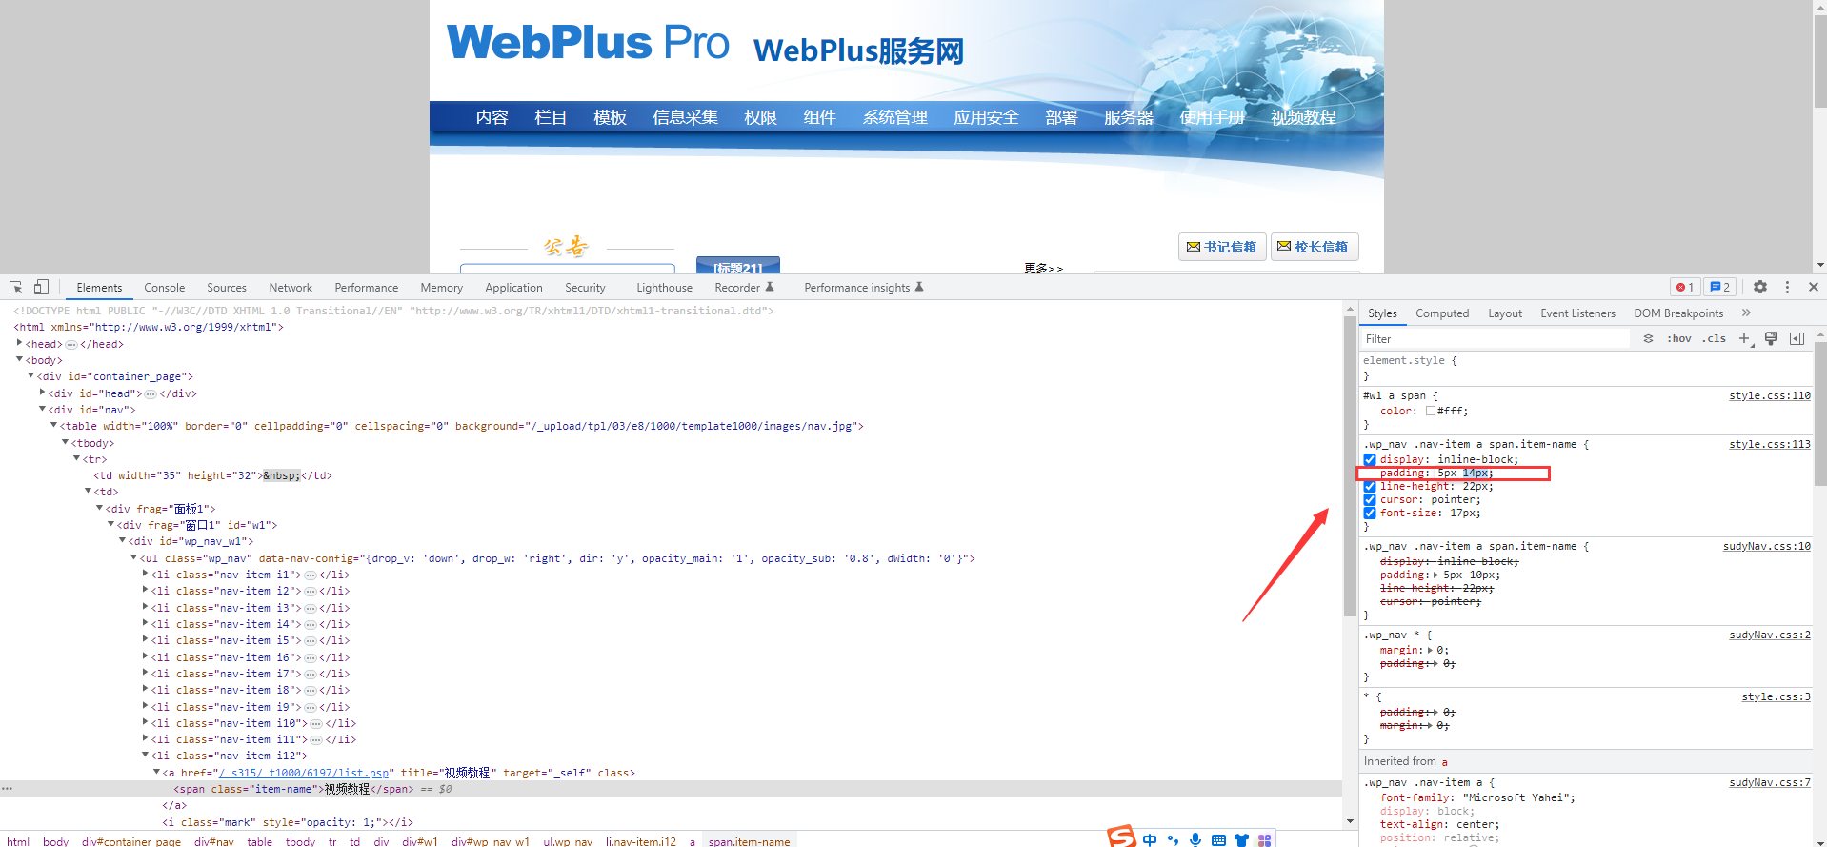Open the Computed tab
The image size is (1827, 847).
tap(1441, 313)
